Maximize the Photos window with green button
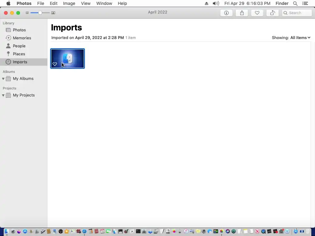The height and width of the screenshot is (236, 315). (18, 13)
